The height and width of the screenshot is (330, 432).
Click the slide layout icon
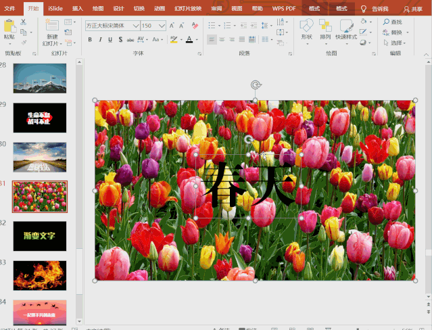(68, 22)
